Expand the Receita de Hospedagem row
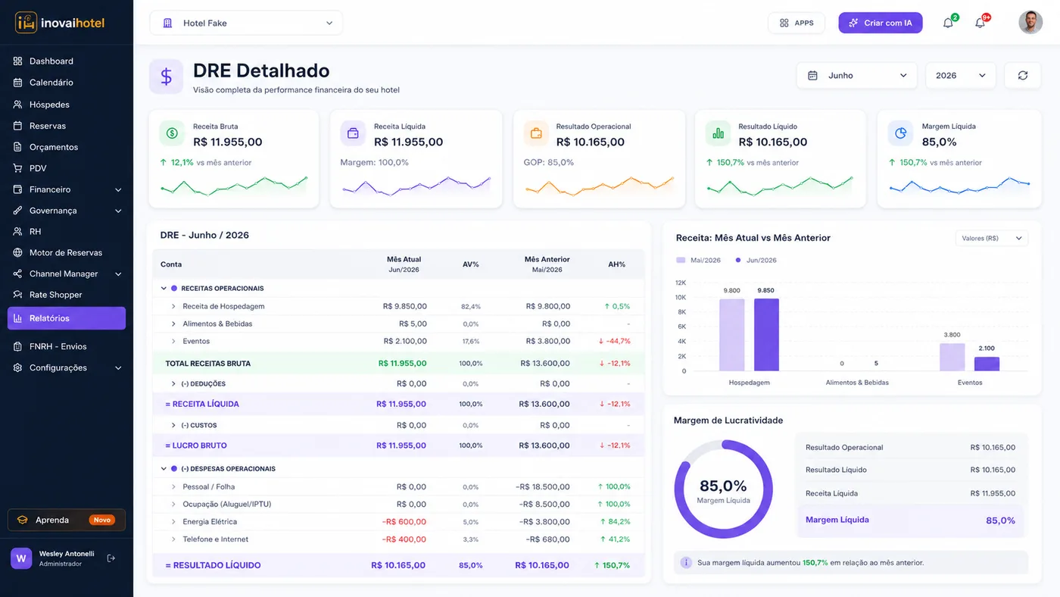 pyautogui.click(x=173, y=307)
